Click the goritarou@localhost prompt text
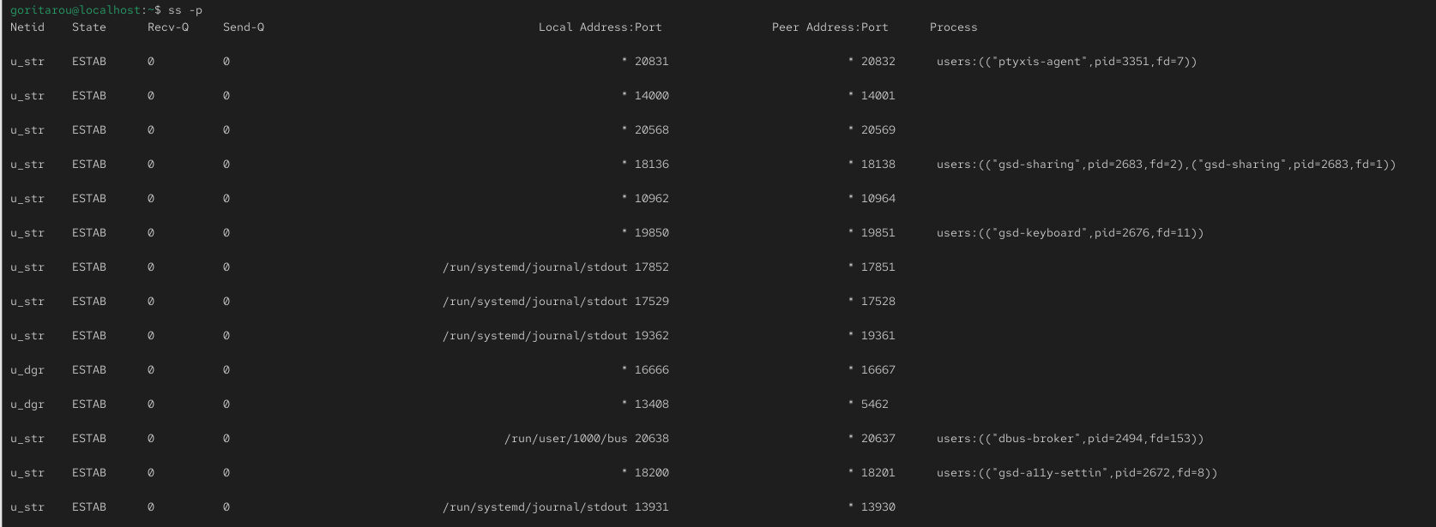This screenshot has width=1436, height=527. [75, 10]
